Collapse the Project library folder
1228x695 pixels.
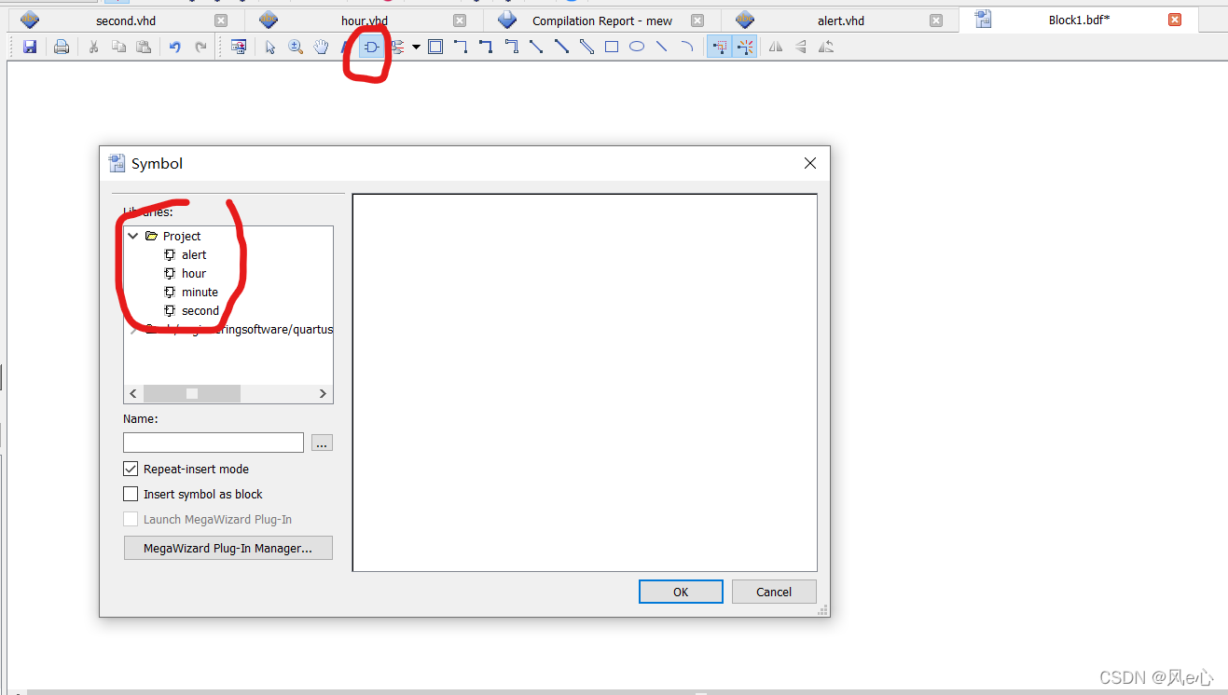point(133,236)
